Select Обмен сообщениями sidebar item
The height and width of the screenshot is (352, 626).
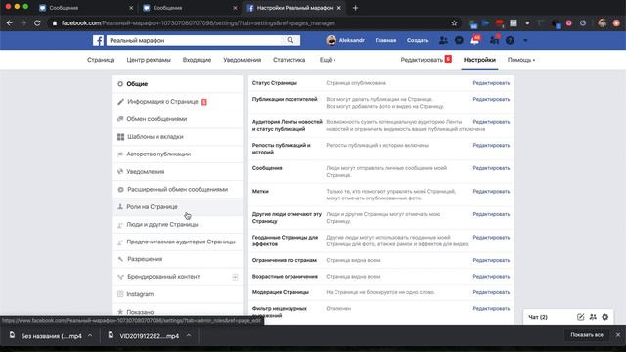[x=178, y=119]
